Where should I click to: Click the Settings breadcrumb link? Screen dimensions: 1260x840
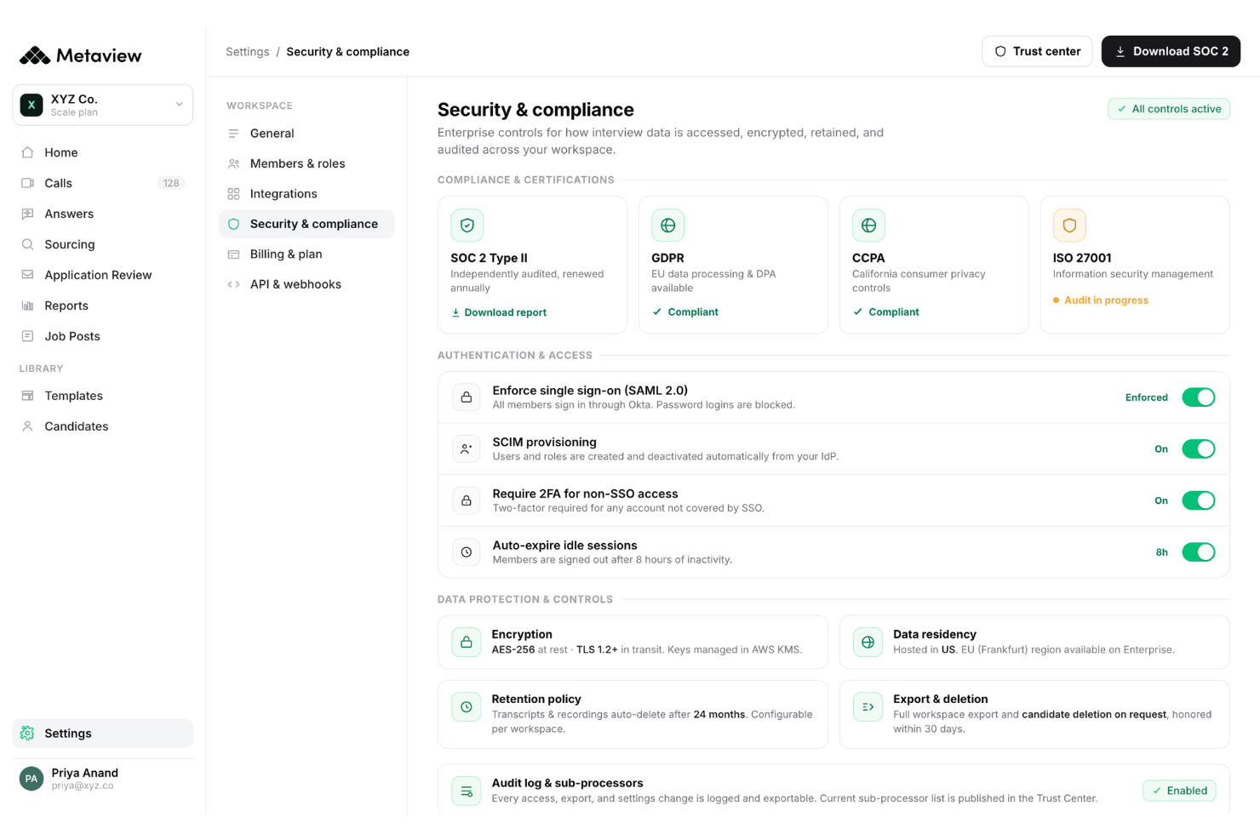point(248,52)
